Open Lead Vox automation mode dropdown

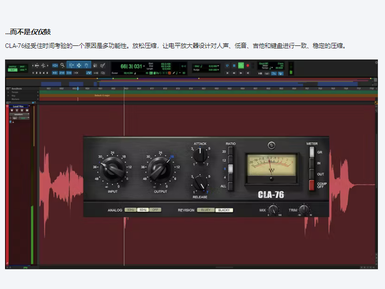click(24, 118)
